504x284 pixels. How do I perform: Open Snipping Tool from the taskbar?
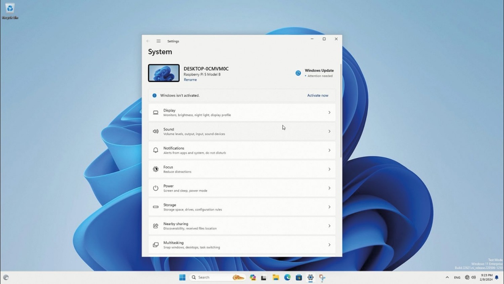pyautogui.click(x=322, y=277)
